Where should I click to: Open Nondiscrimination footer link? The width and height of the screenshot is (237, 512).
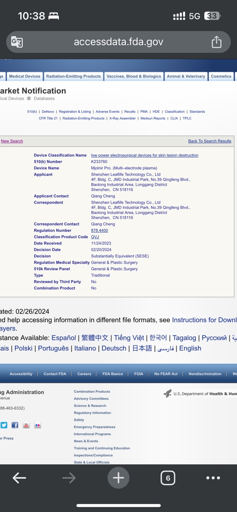[205, 374]
